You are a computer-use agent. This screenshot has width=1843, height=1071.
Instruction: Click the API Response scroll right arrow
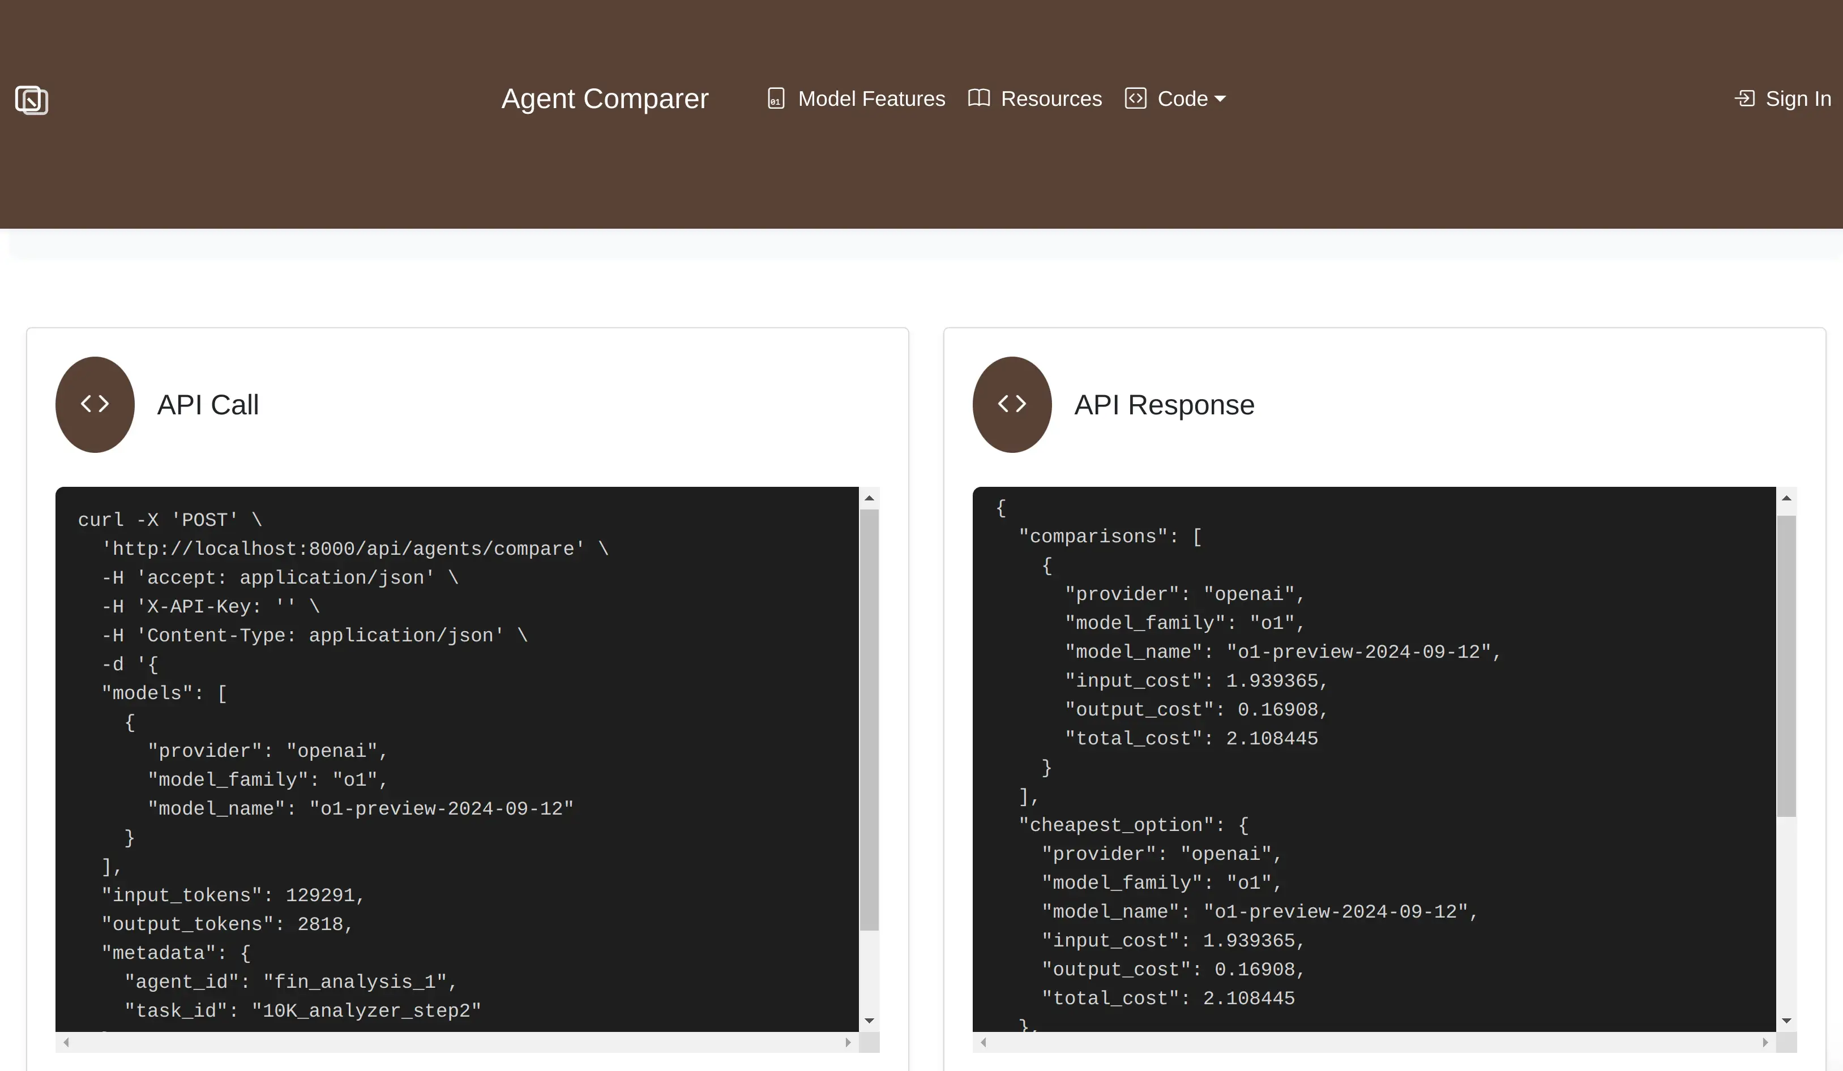point(1765,1042)
